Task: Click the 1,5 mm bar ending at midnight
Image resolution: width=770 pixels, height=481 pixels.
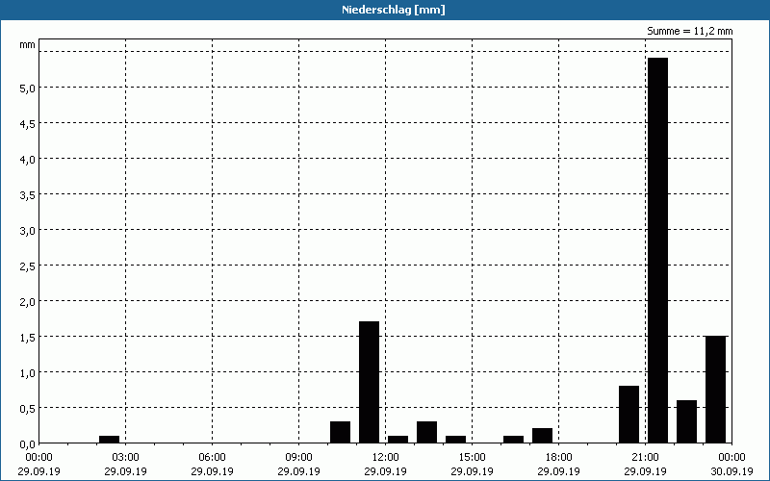Action: pos(715,390)
